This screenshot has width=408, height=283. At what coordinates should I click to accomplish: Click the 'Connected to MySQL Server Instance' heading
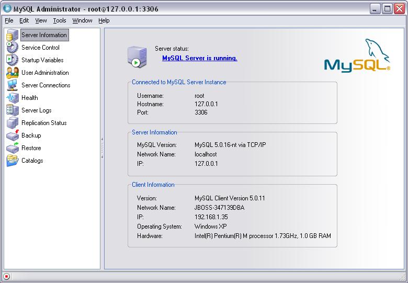pyautogui.click(x=179, y=82)
